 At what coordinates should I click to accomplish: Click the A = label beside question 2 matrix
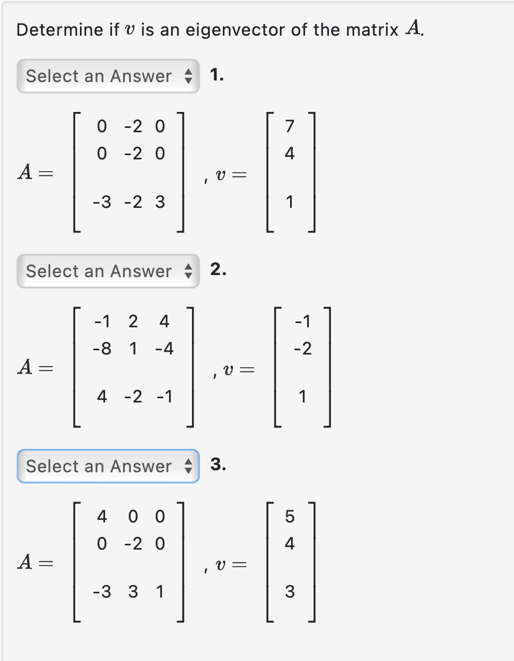pyautogui.click(x=36, y=367)
